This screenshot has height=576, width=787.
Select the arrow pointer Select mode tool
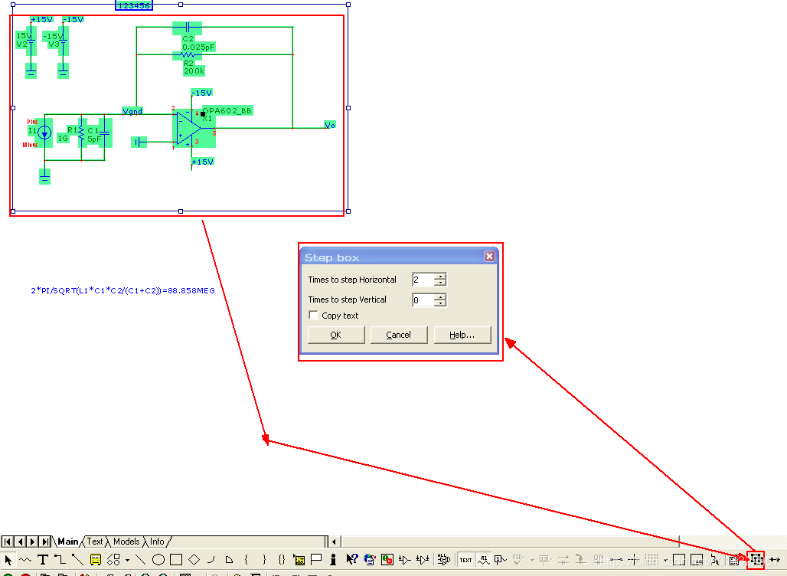[8, 559]
